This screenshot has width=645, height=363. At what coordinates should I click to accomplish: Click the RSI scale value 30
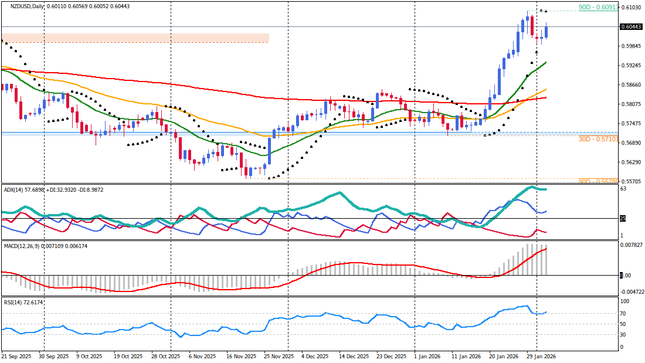(623, 335)
